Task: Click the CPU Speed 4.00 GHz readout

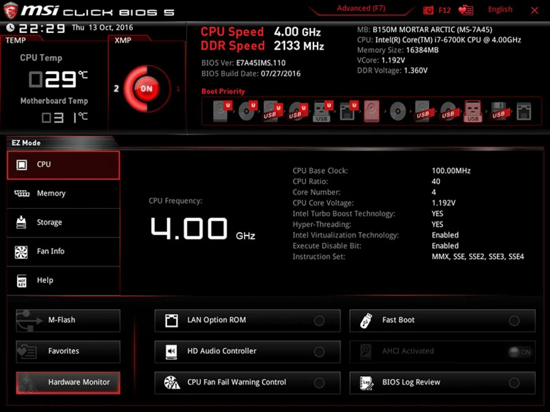Action: 260,32
